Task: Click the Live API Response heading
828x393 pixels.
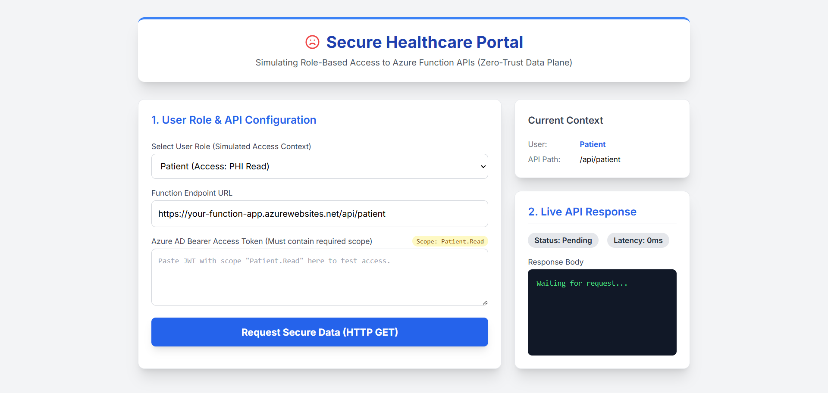Action: click(582, 212)
